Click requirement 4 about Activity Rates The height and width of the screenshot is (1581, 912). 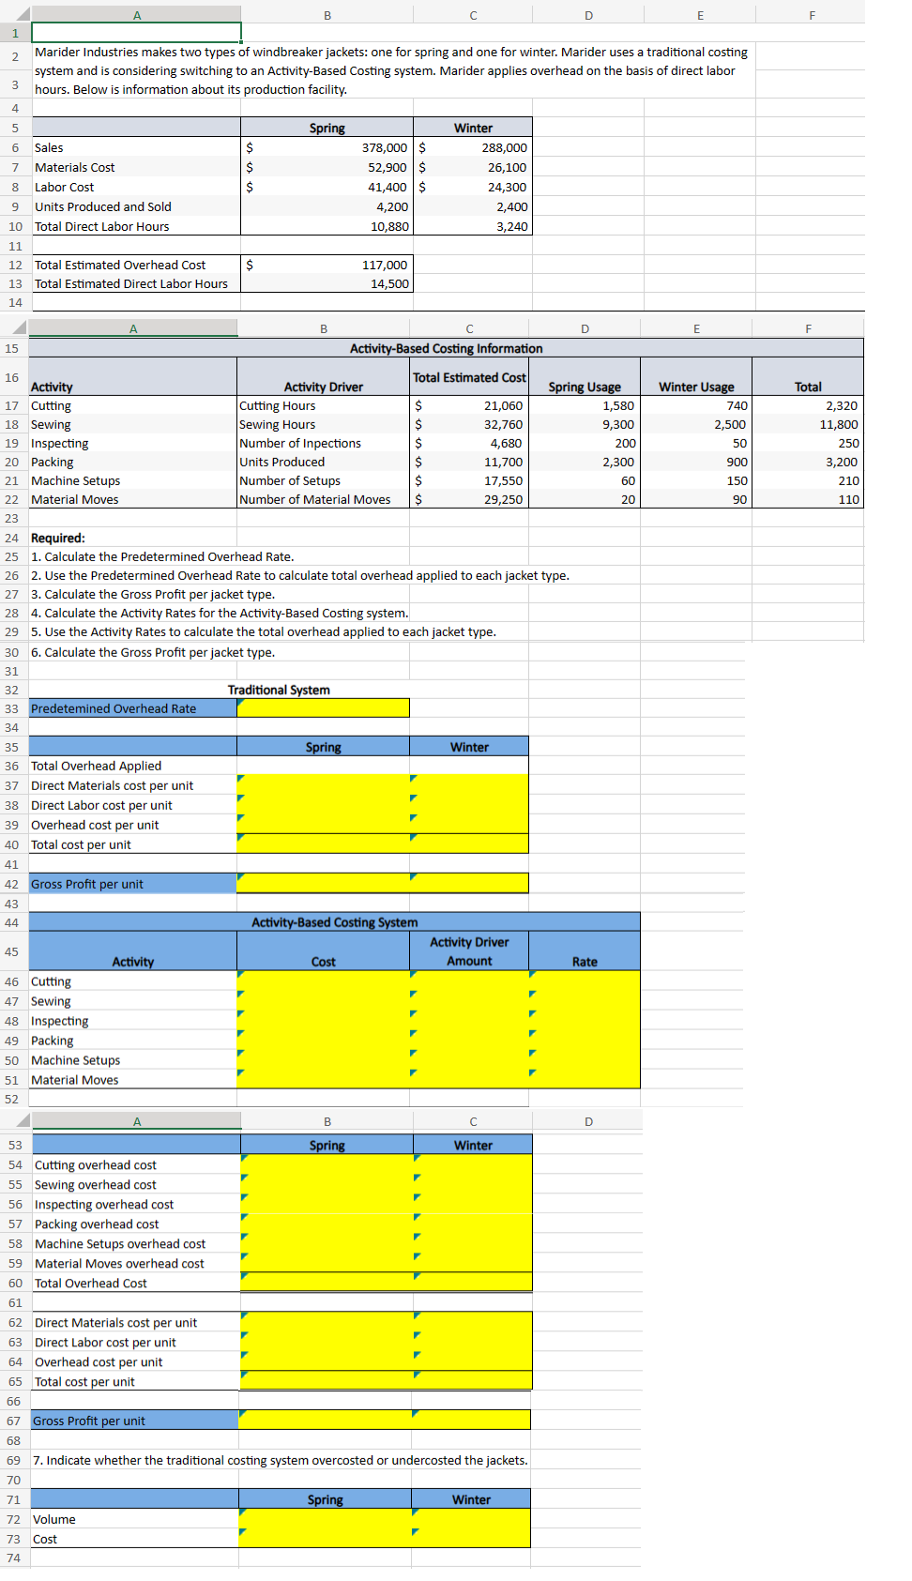click(220, 613)
